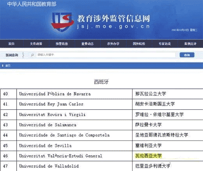
Task: Select Universidad de Sevilla cell
Action: coord(74,146)
